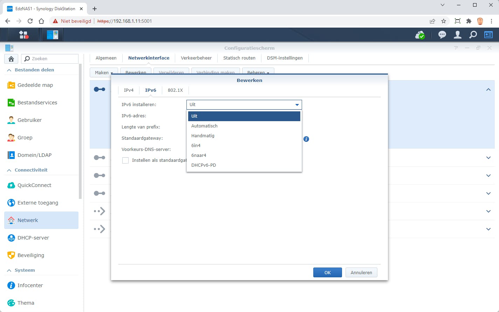
Task: Go back with the browser back arrow
Action: (8, 21)
